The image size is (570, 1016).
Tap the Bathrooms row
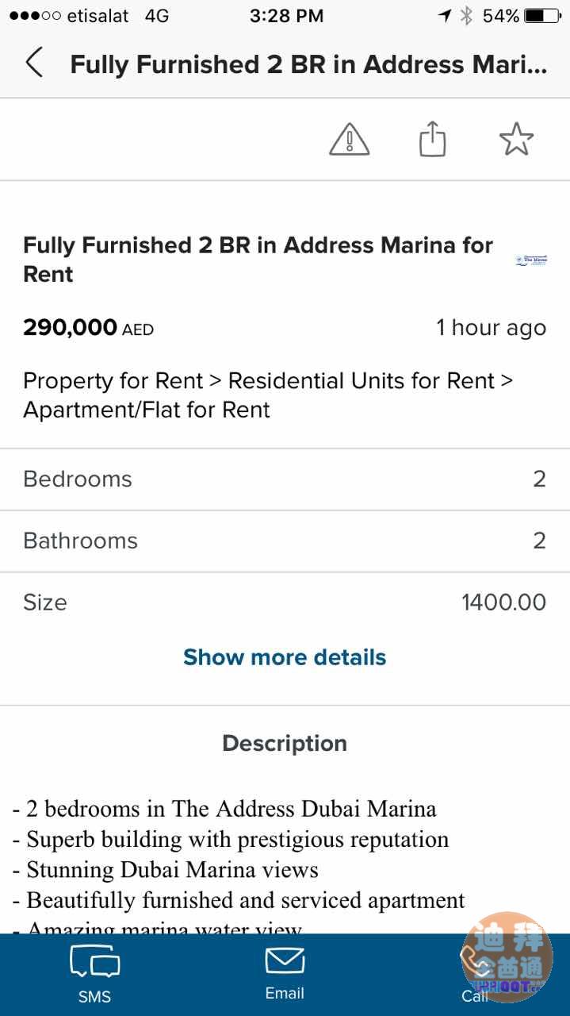click(285, 541)
